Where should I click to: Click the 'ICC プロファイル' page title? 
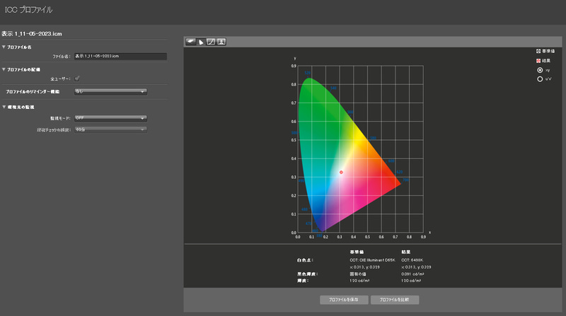pyautogui.click(x=29, y=10)
